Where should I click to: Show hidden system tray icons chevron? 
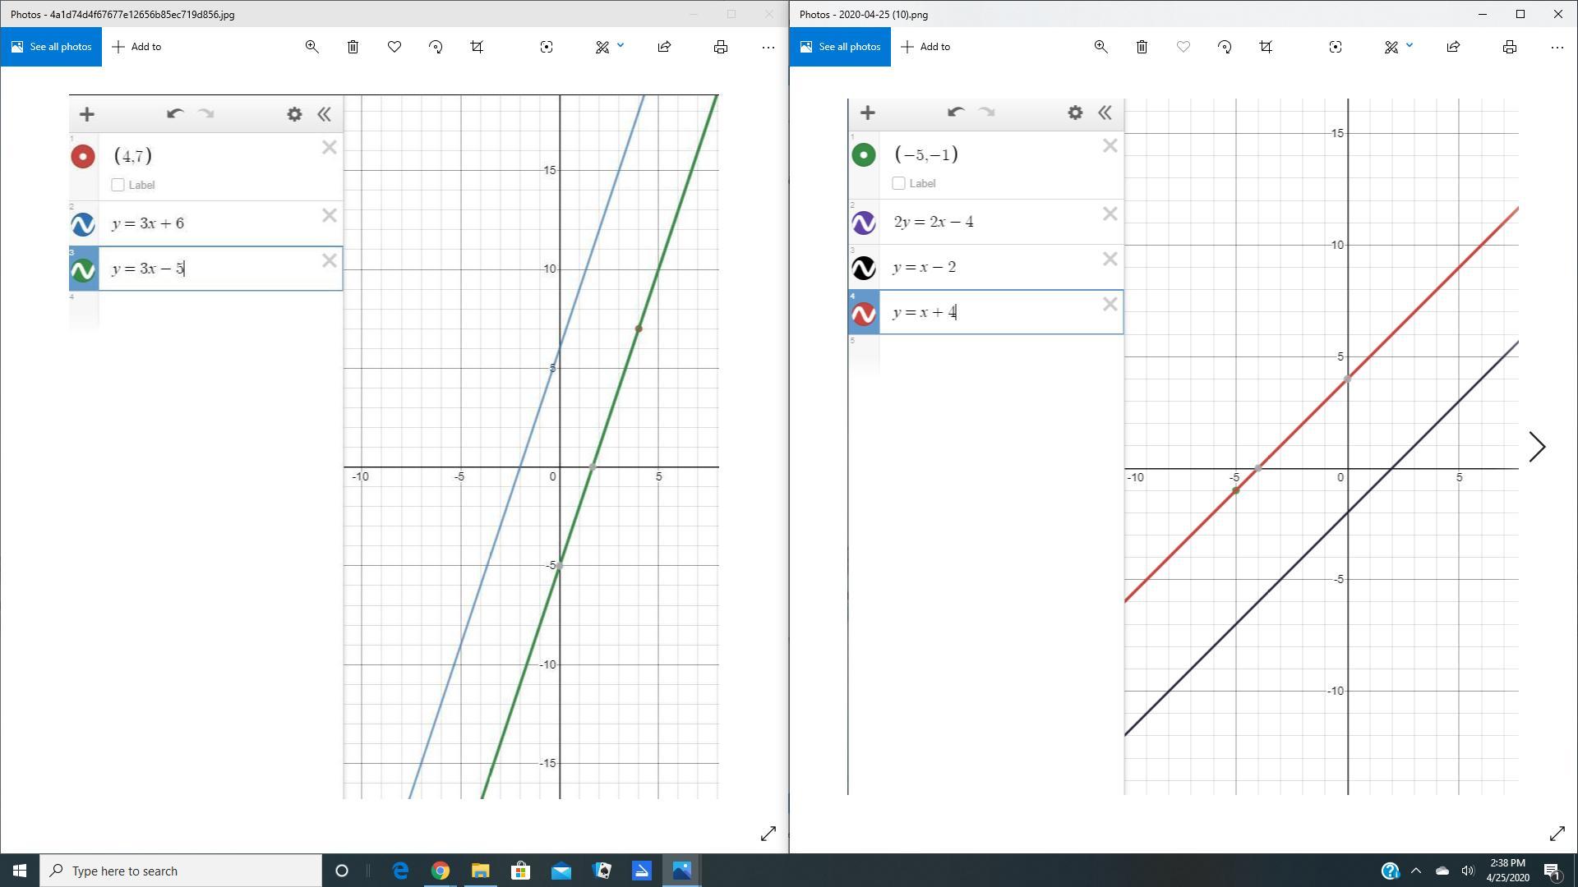pos(1416,871)
